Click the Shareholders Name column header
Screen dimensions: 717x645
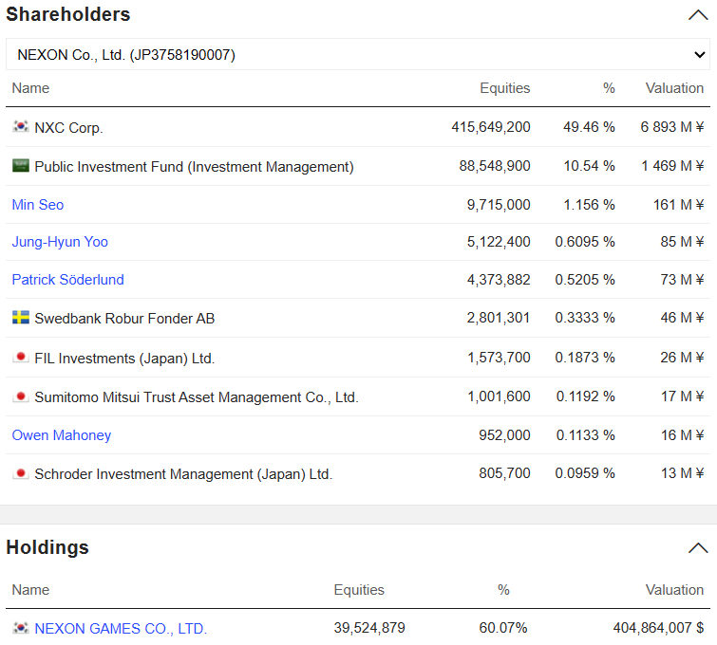coord(30,88)
